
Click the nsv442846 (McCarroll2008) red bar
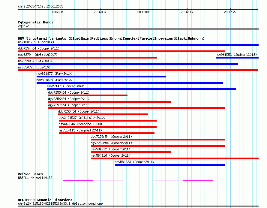coord(108,127)
